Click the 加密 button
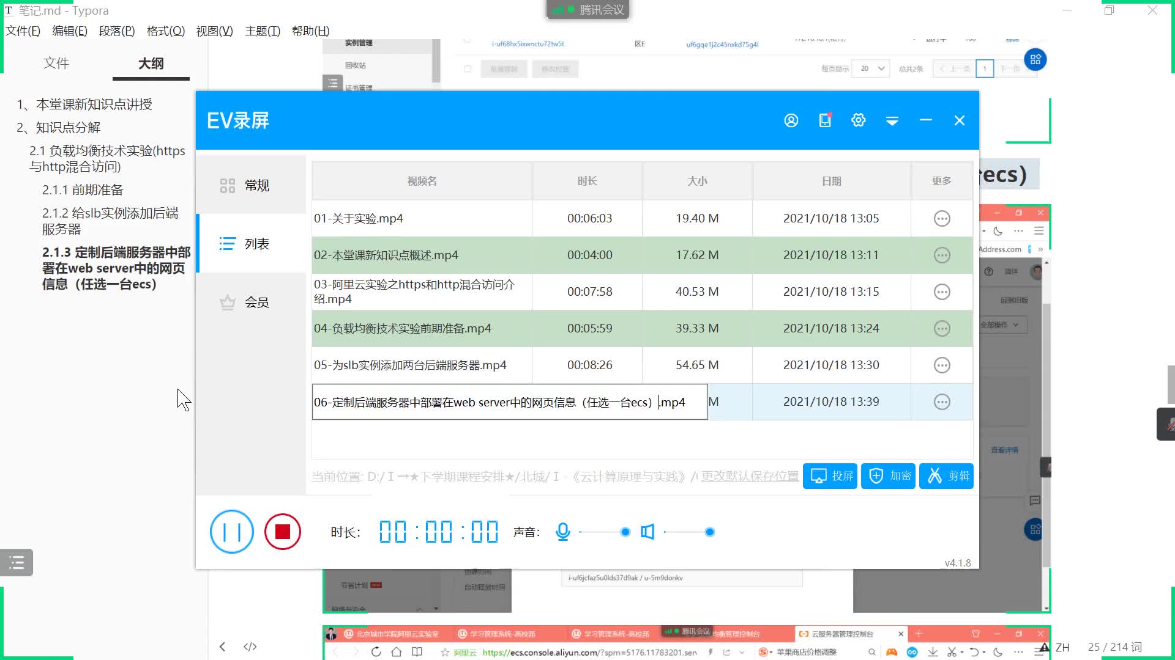Viewport: 1175px width, 660px height. pos(888,475)
